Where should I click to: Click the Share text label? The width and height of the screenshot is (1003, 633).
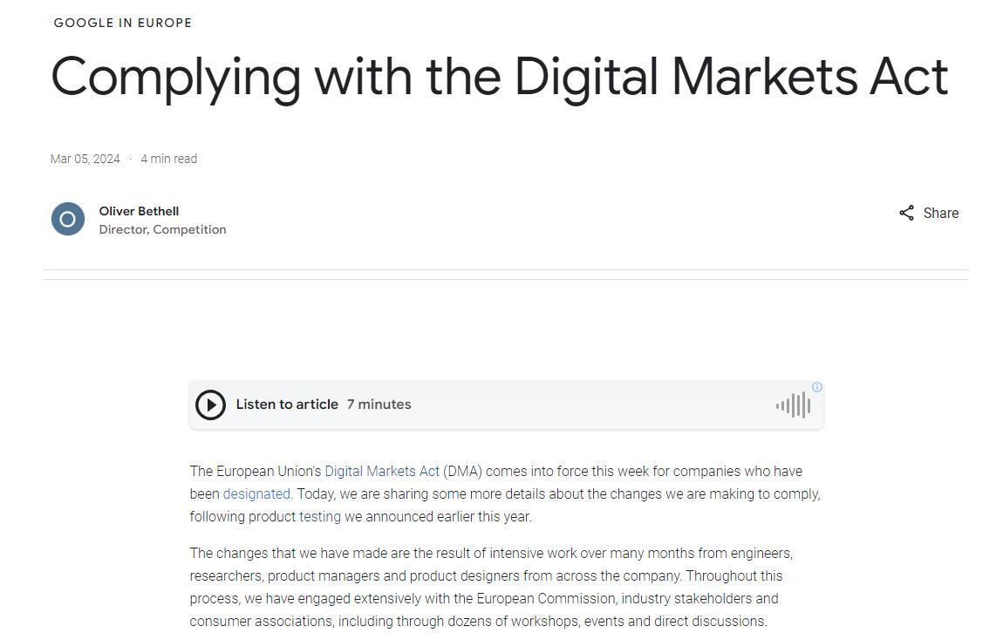(940, 213)
